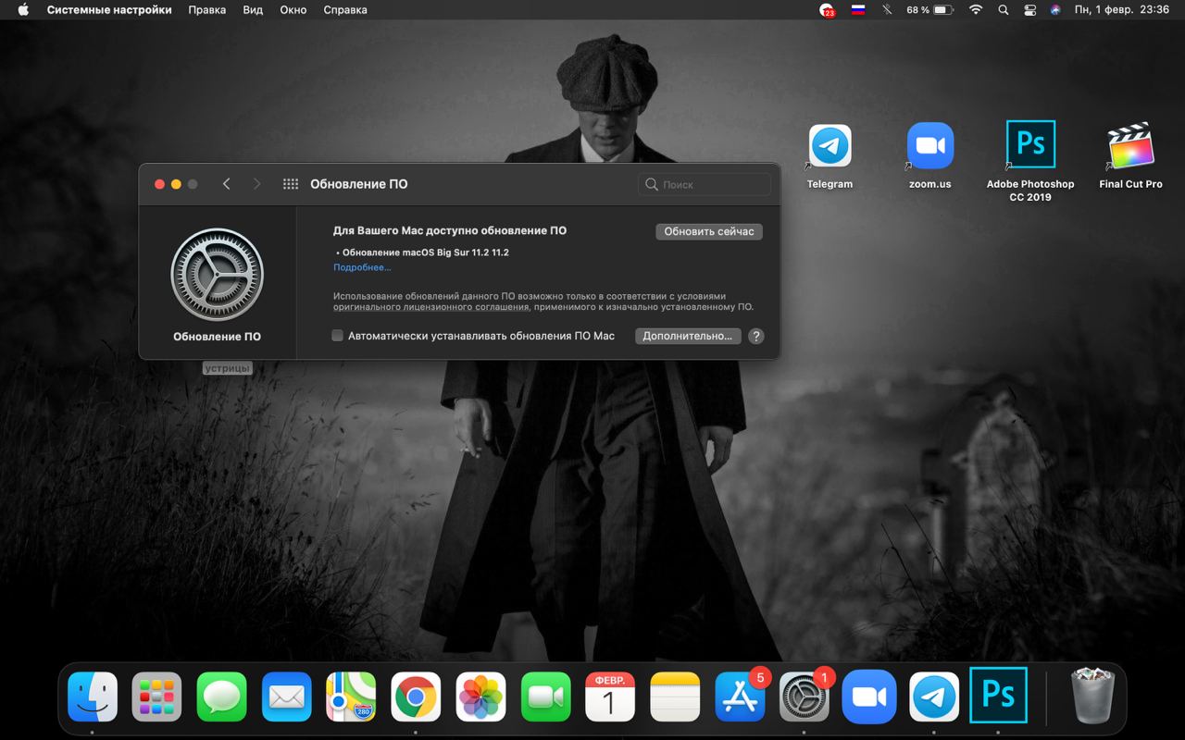Viewport: 1185px width, 740px height.
Task: Open Calendar from the Dock
Action: (x=610, y=697)
